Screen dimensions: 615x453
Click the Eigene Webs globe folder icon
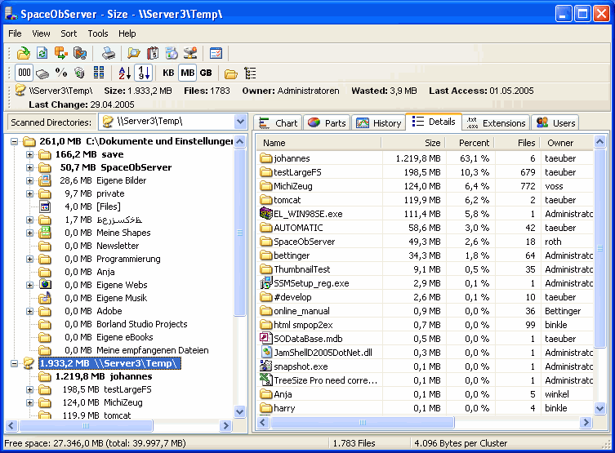click(45, 285)
